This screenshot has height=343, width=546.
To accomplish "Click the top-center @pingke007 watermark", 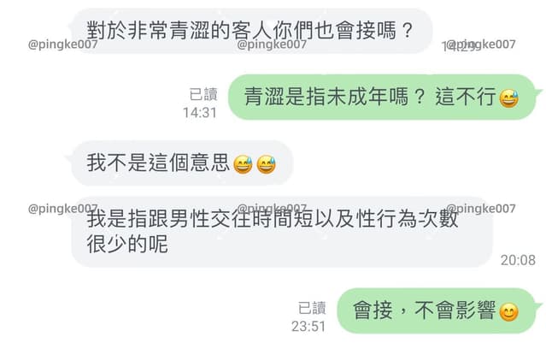I will click(x=272, y=44).
